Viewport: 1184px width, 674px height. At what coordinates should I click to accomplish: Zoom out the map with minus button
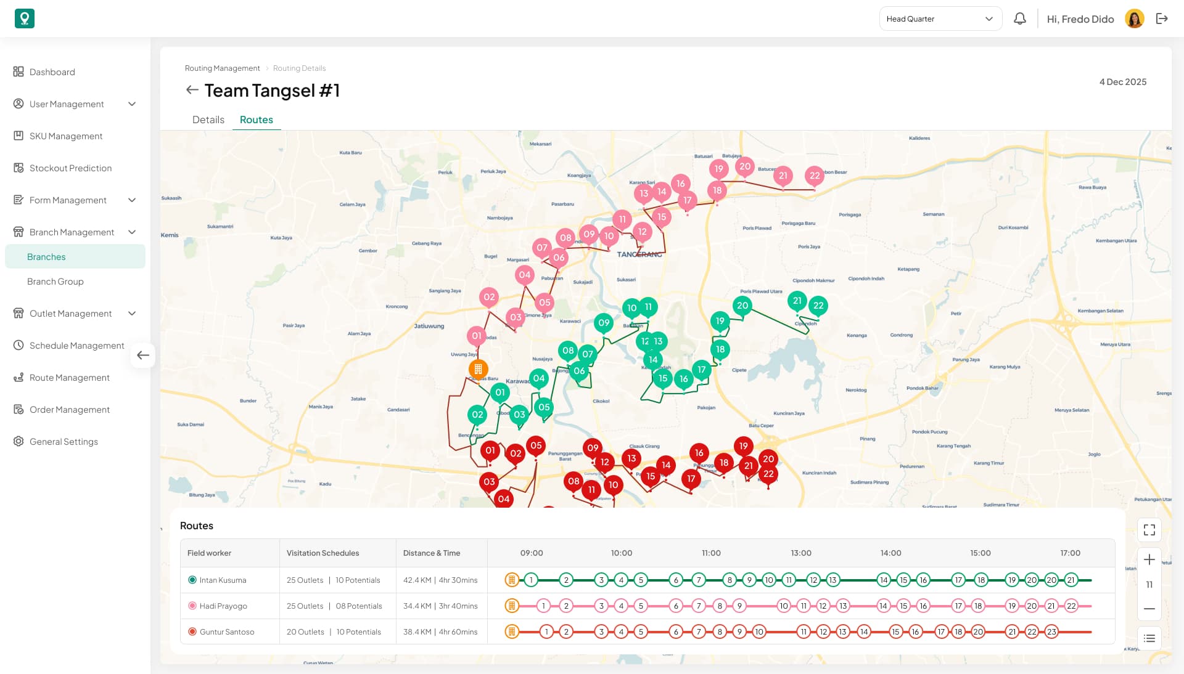tap(1149, 609)
